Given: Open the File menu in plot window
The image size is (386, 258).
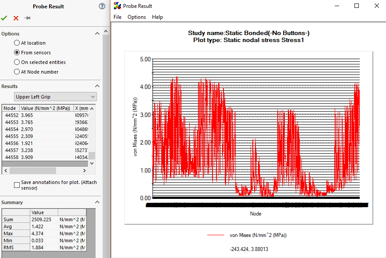Looking at the screenshot, I should click(x=117, y=17).
